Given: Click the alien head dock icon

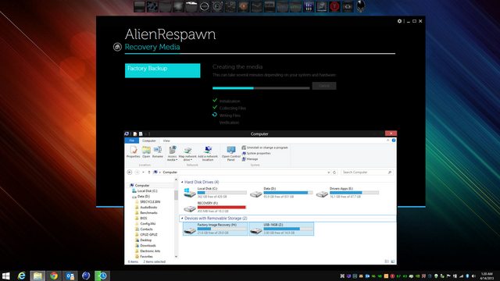Looking at the screenshot, I should pyautogui.click(x=360, y=6).
